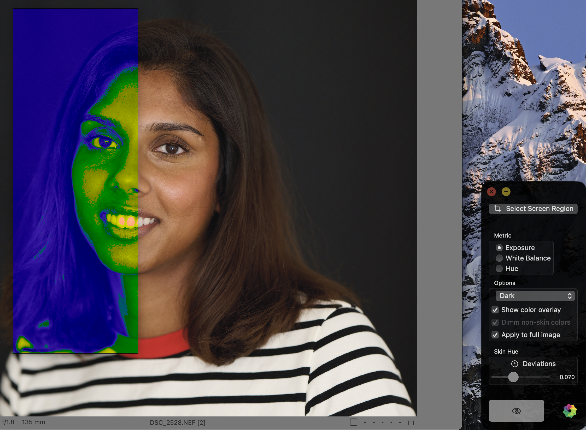This screenshot has width=586, height=430.
Task: Click the fifth rating dot in the status bar
Action: click(400, 422)
